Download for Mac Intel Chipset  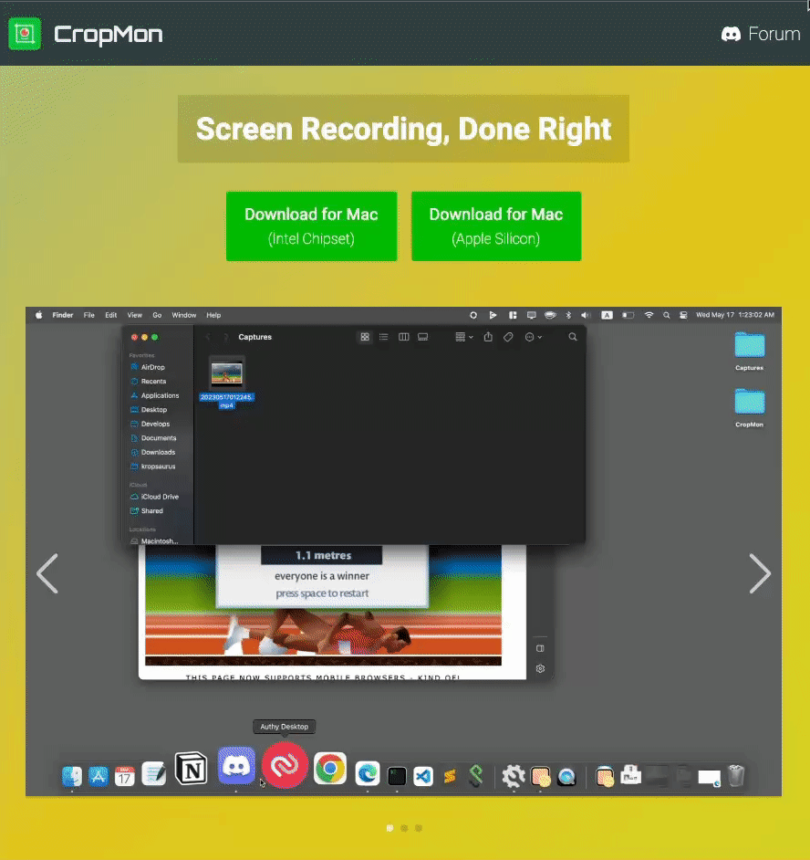(311, 226)
